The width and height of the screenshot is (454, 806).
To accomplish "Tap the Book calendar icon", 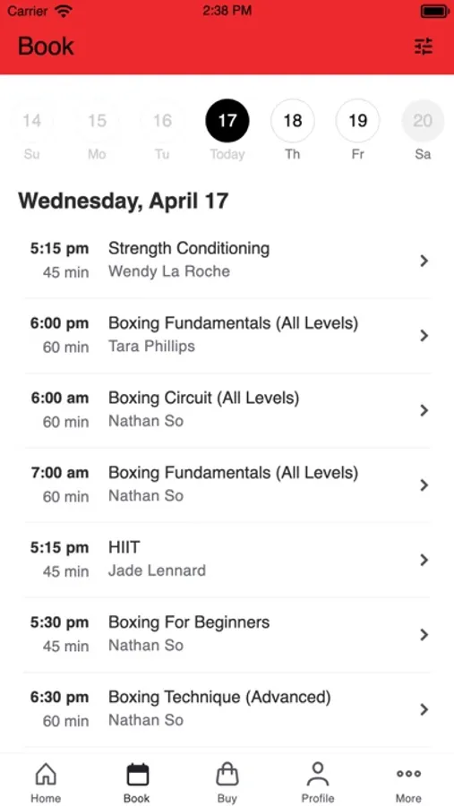I will 137,774.
